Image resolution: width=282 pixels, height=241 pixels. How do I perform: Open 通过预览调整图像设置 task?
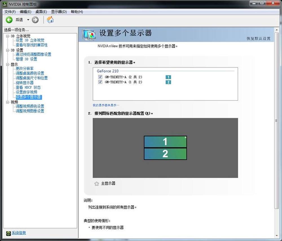pyautogui.click(x=34, y=54)
